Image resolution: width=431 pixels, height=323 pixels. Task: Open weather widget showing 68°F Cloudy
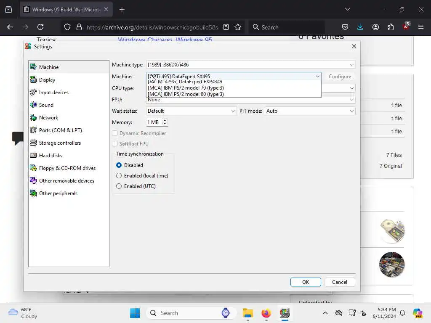tap(22, 313)
